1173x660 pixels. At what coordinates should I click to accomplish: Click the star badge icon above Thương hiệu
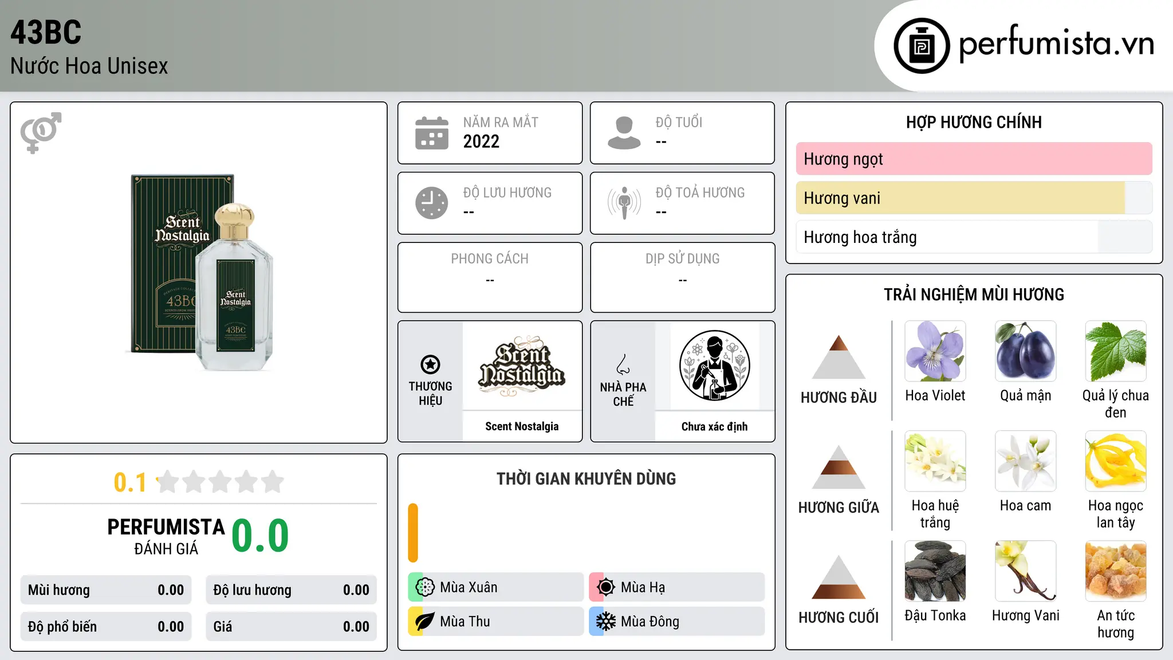click(x=430, y=364)
